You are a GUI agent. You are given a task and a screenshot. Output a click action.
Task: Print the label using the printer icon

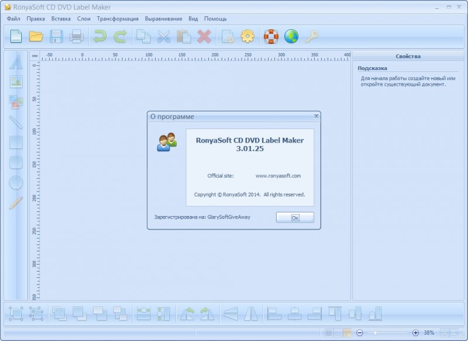point(77,37)
